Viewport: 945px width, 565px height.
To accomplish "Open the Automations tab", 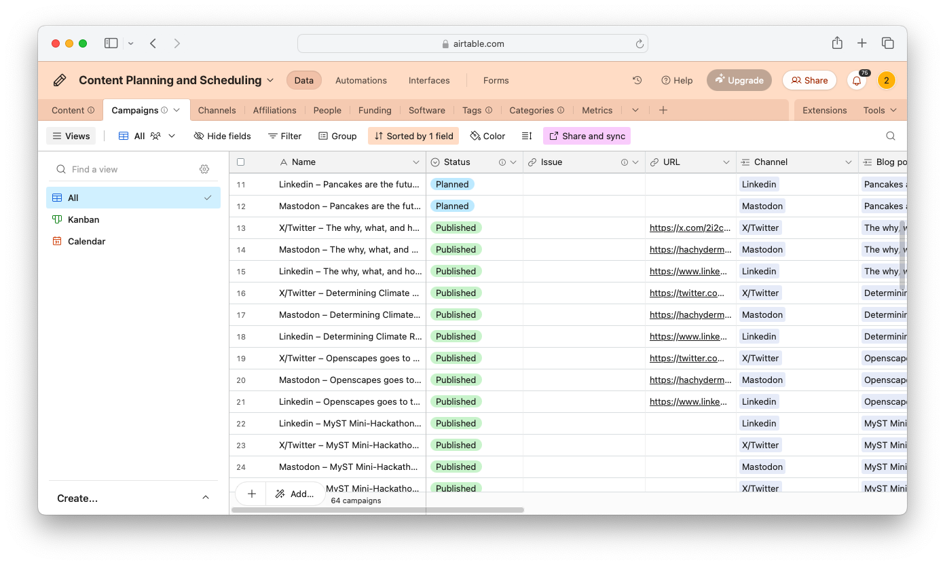I will pos(360,80).
